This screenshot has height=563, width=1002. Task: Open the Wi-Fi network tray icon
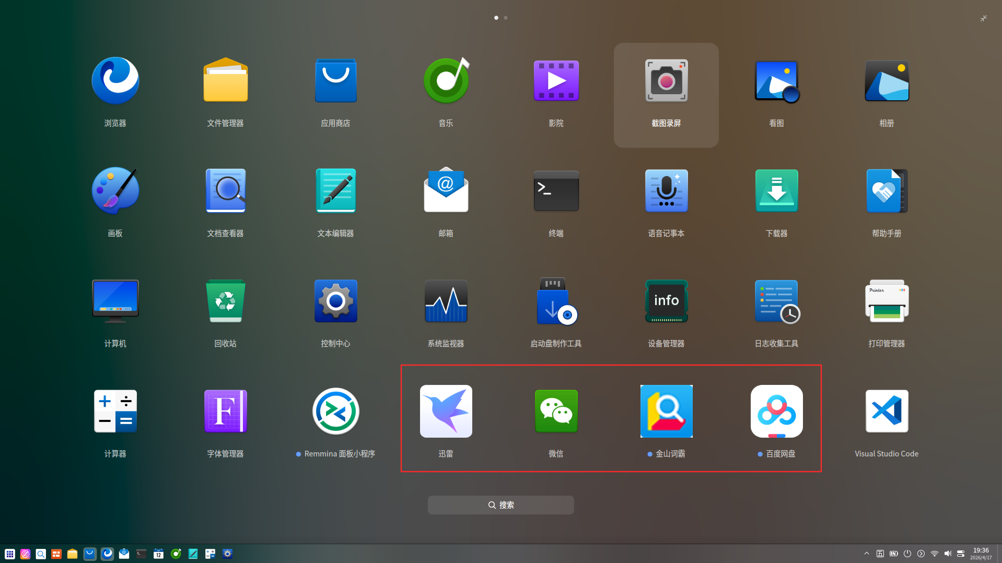[935, 554]
